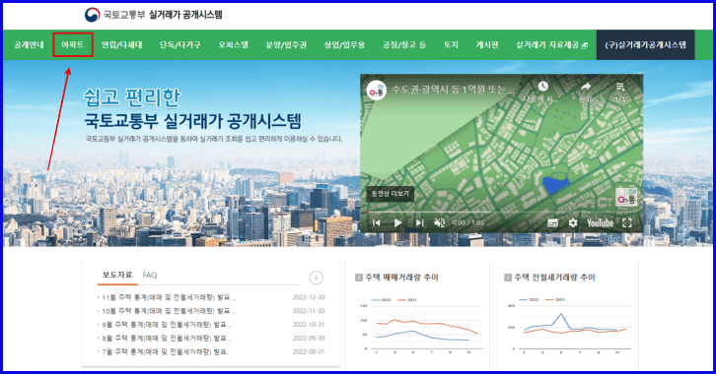This screenshot has height=374, width=716.
Task: Click the video progress bar
Action: 501,213
